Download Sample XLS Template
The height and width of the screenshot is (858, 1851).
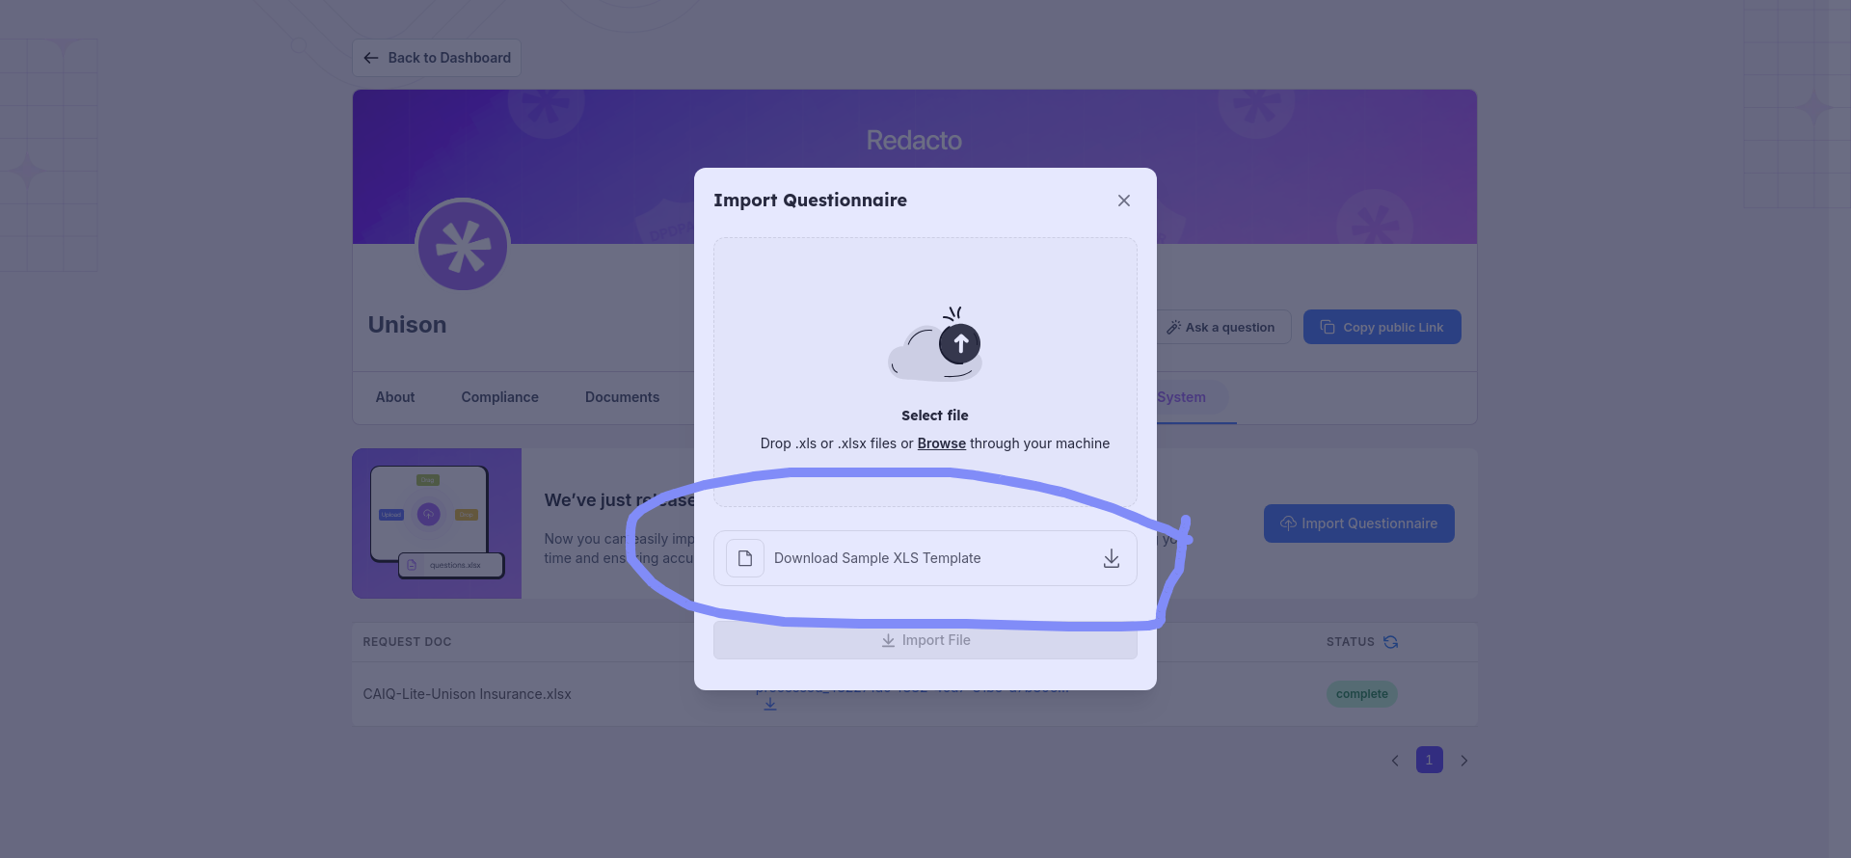877,558
